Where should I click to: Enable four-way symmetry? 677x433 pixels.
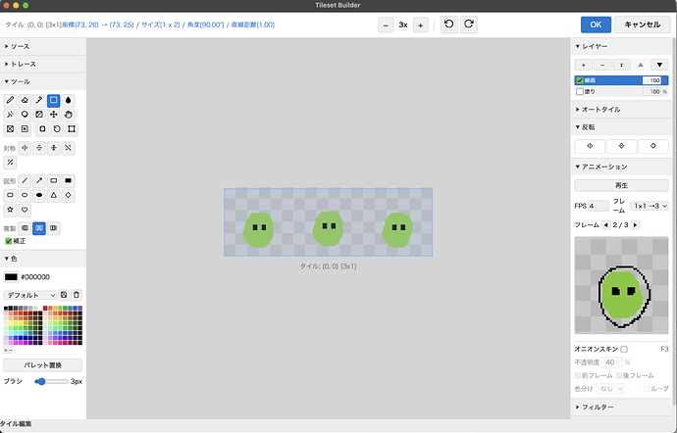pyautogui.click(x=54, y=148)
